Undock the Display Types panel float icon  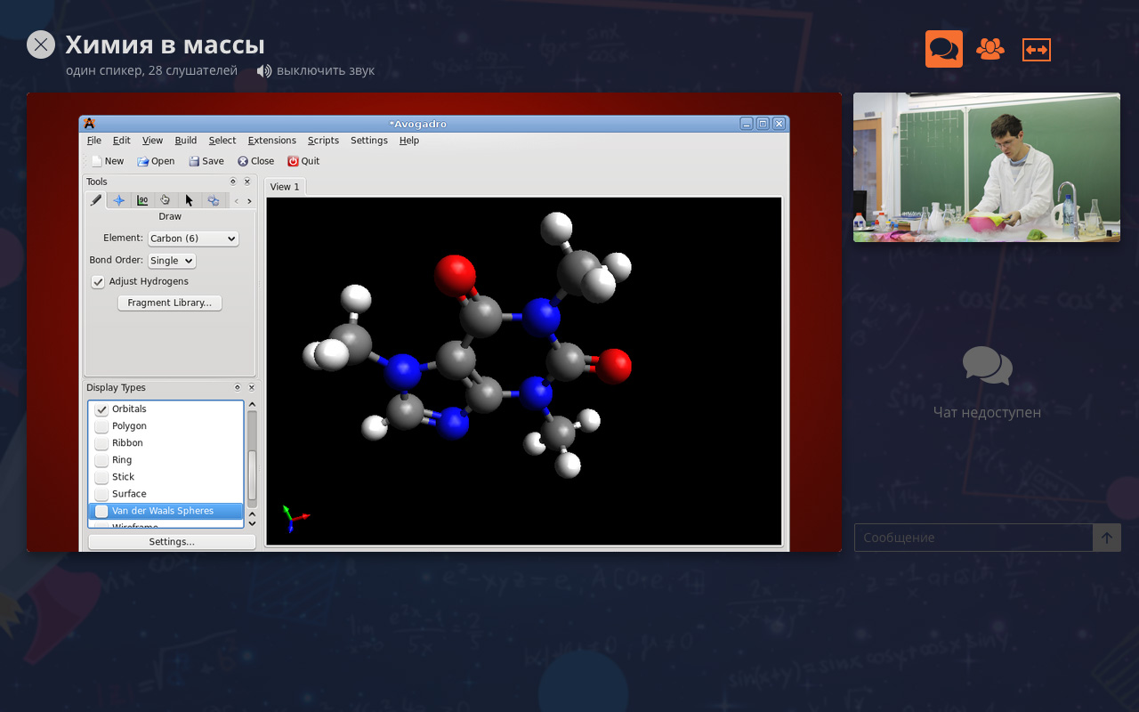pos(238,388)
